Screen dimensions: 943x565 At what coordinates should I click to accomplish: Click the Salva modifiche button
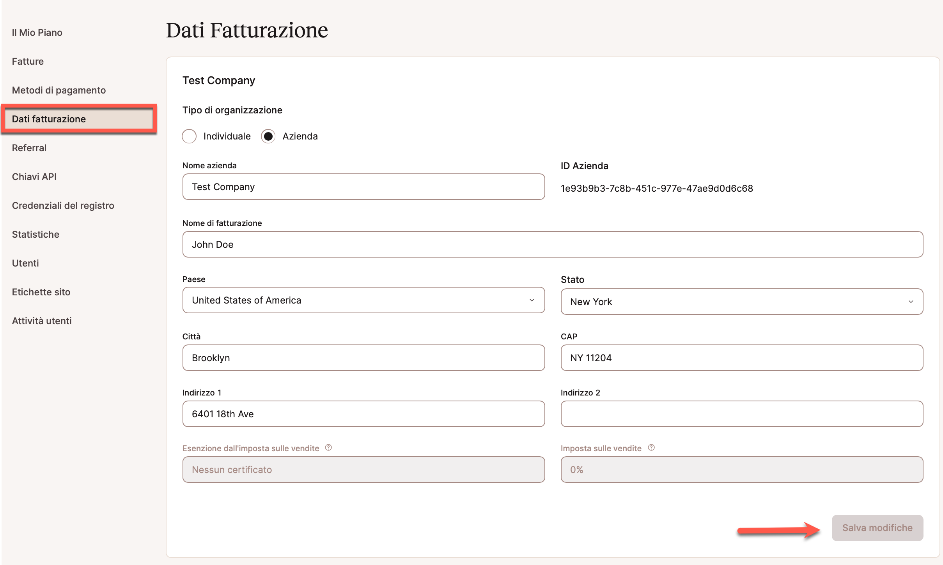(877, 528)
